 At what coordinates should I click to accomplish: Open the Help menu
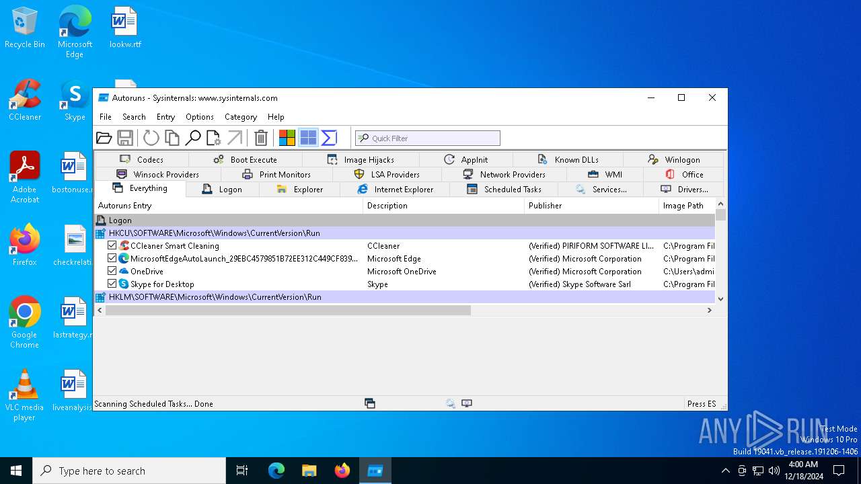276,117
